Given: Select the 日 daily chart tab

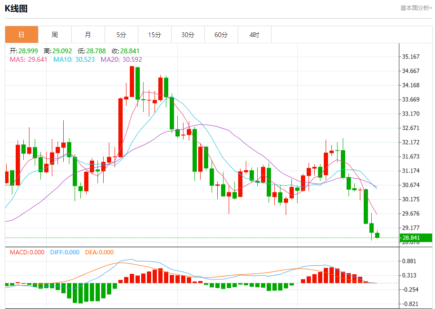Looking at the screenshot, I should coord(22,35).
